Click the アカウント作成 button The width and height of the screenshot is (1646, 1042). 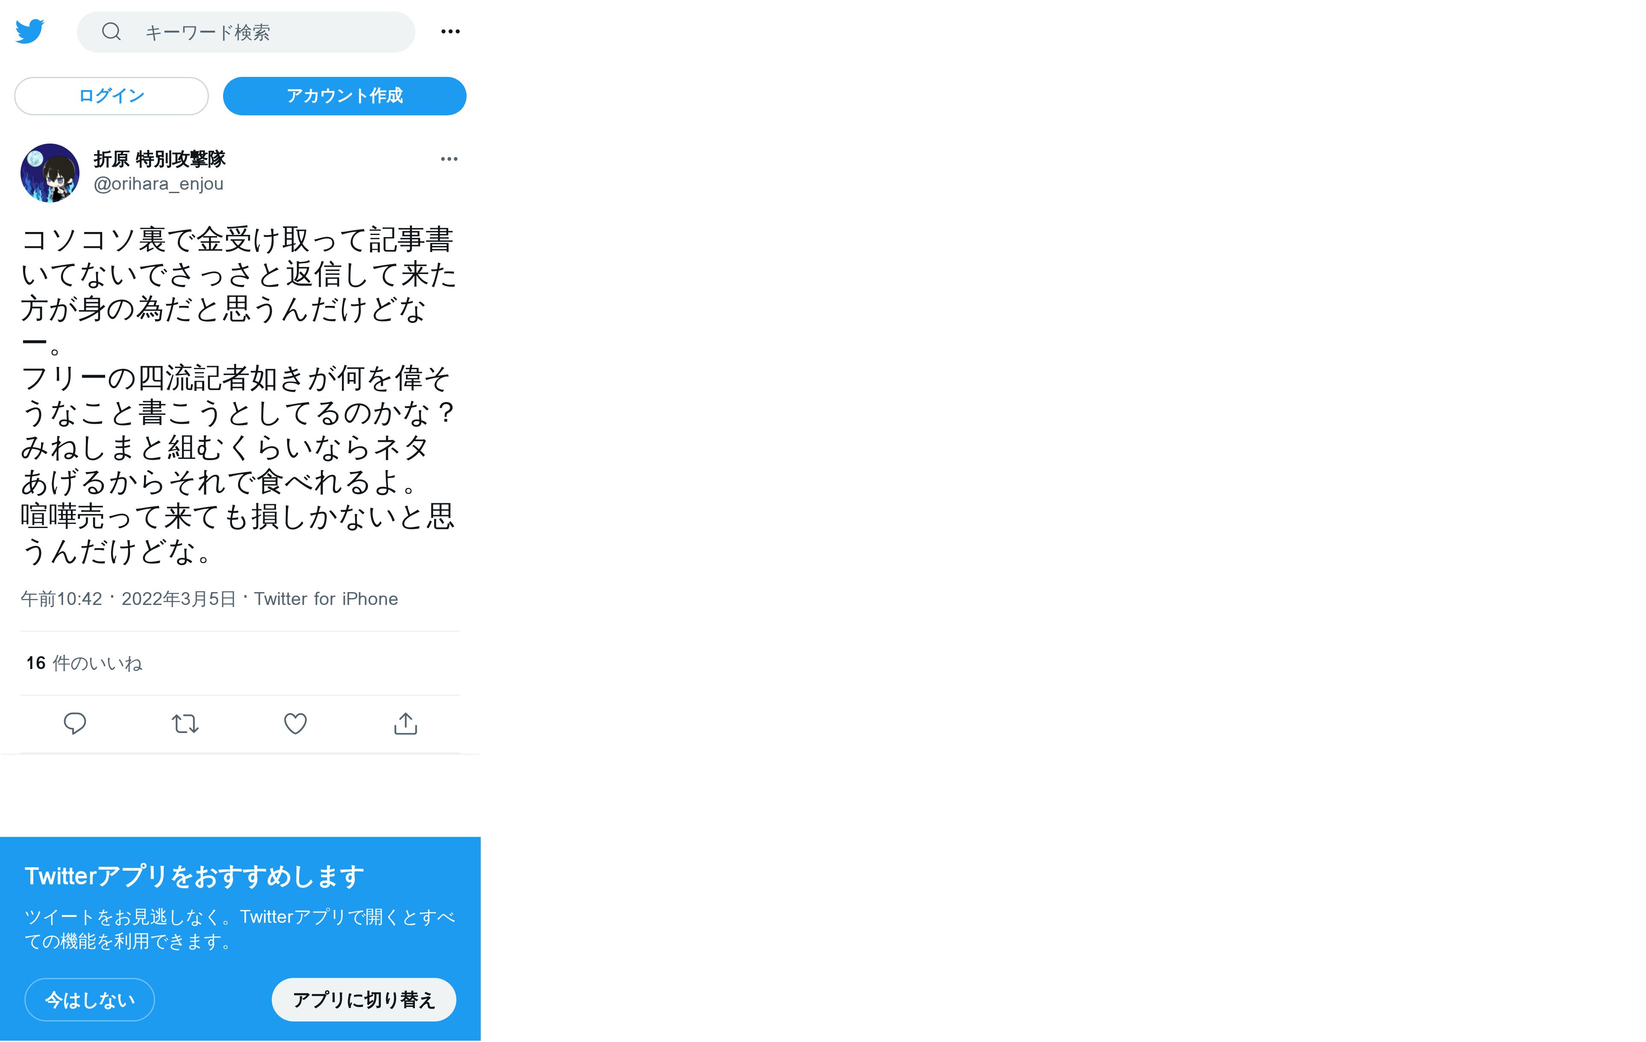(x=344, y=97)
